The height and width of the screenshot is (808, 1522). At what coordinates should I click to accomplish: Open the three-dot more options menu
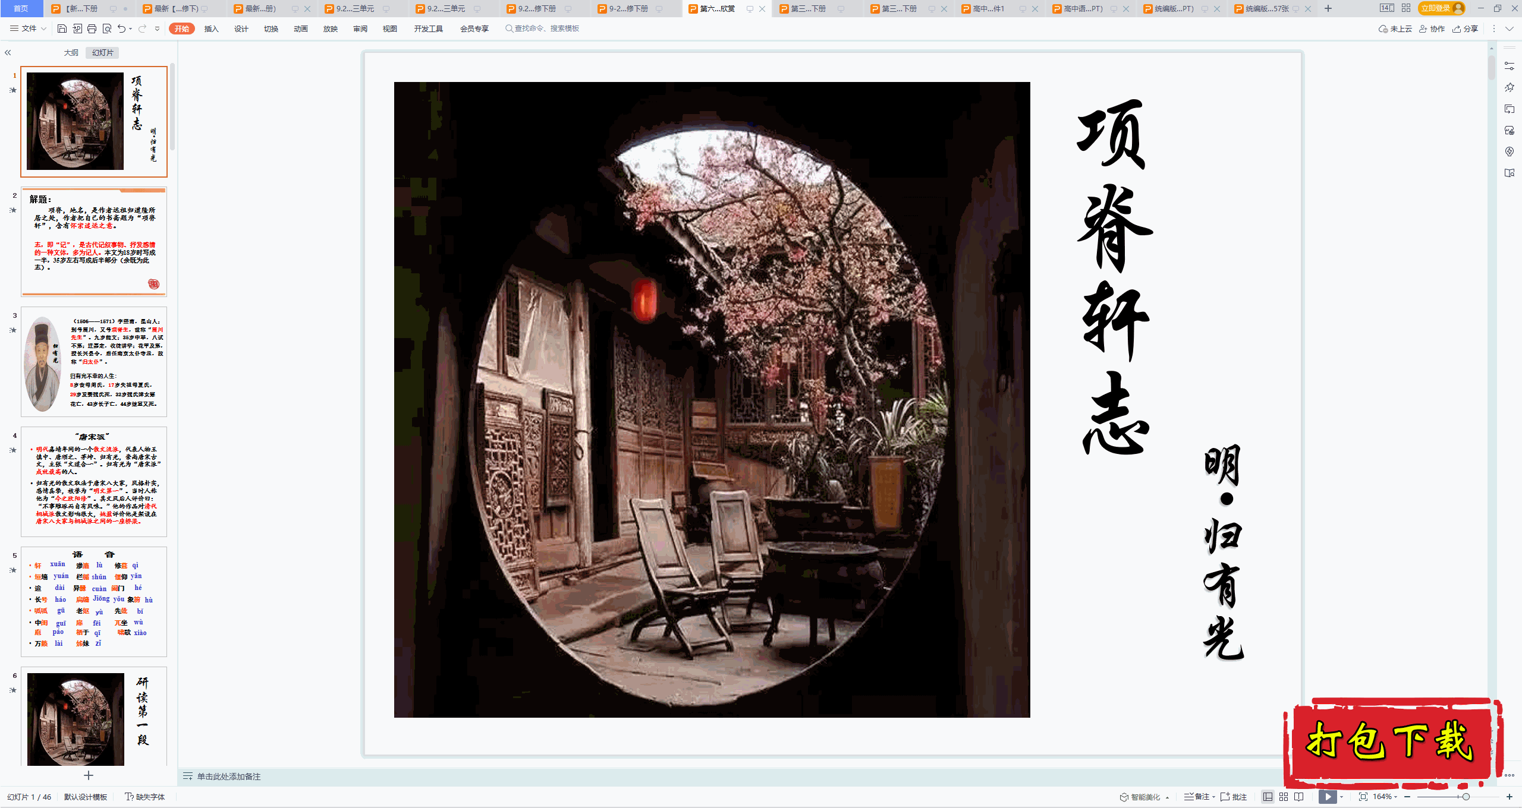tap(1493, 29)
